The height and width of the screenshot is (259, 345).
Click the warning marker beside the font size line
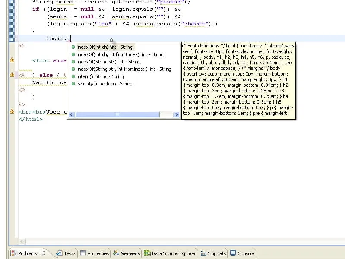click(12, 60)
